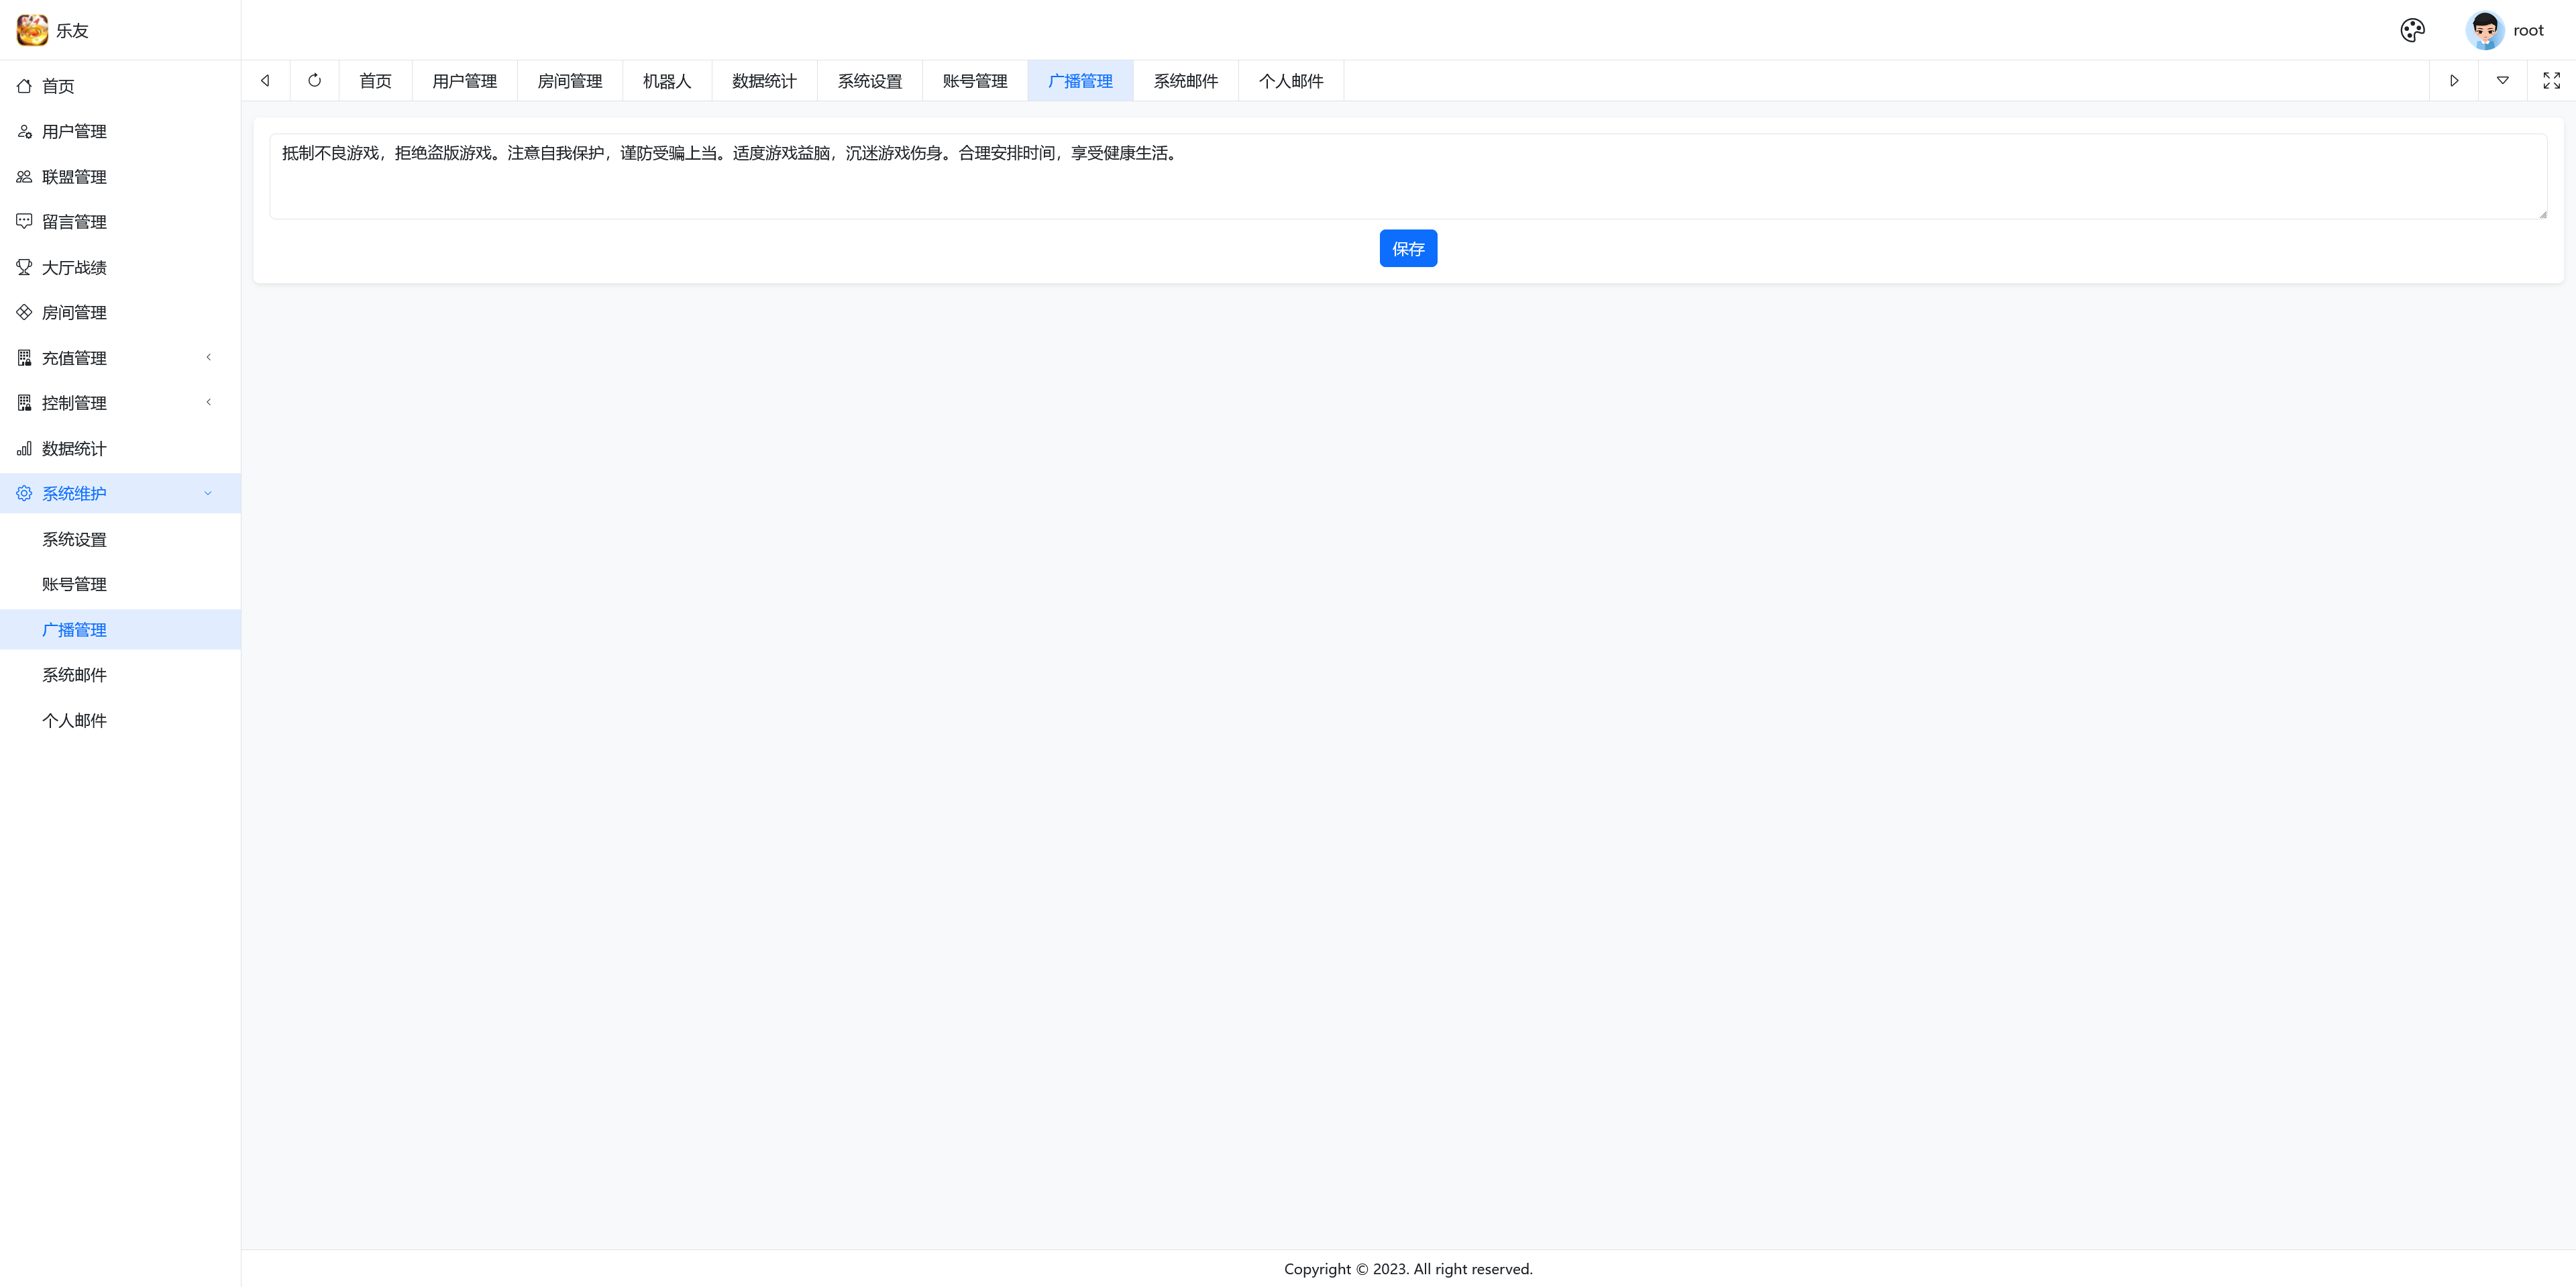The image size is (2576, 1287).
Task: Click the 乐友 app logo
Action: coord(32,30)
